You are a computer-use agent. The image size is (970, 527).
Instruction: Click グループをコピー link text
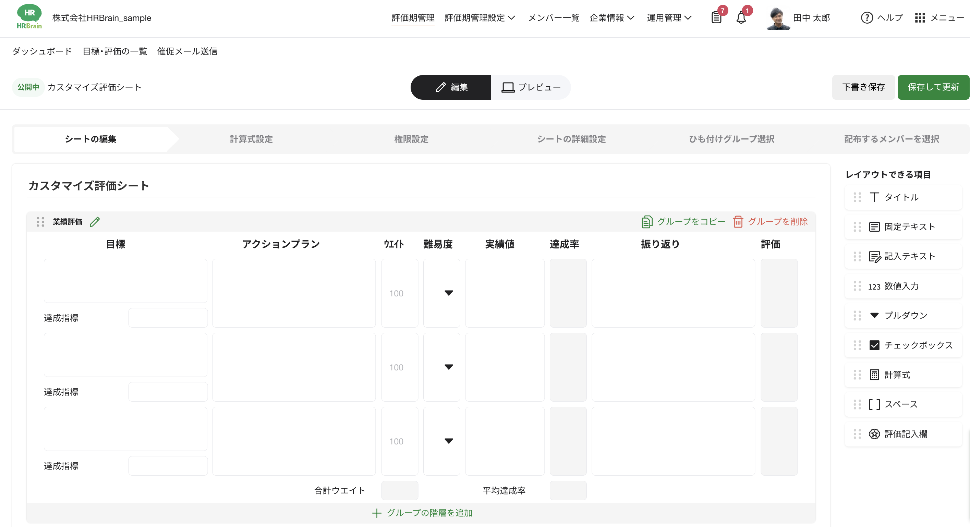click(691, 222)
